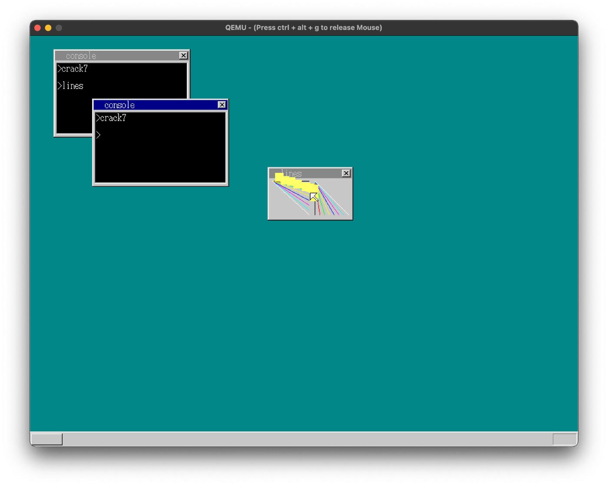Click 'lines' command text in back console
The width and height of the screenshot is (608, 486).
click(73, 86)
